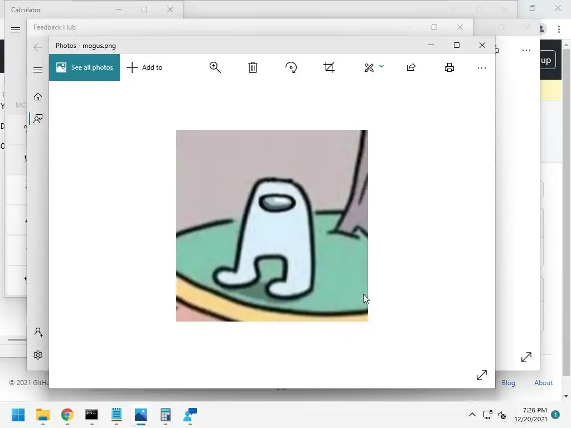Image resolution: width=571 pixels, height=428 pixels.
Task: Click the expand arrows icon behind Photos
Action: click(x=526, y=357)
